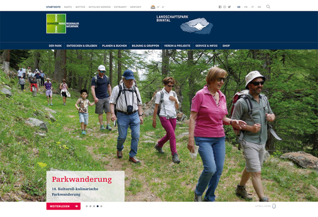This screenshot has width=318, height=217.
Task: Open the Facebook icon link
Action: click(x=220, y=7)
